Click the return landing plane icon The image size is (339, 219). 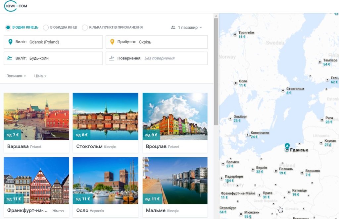[x=112, y=58]
